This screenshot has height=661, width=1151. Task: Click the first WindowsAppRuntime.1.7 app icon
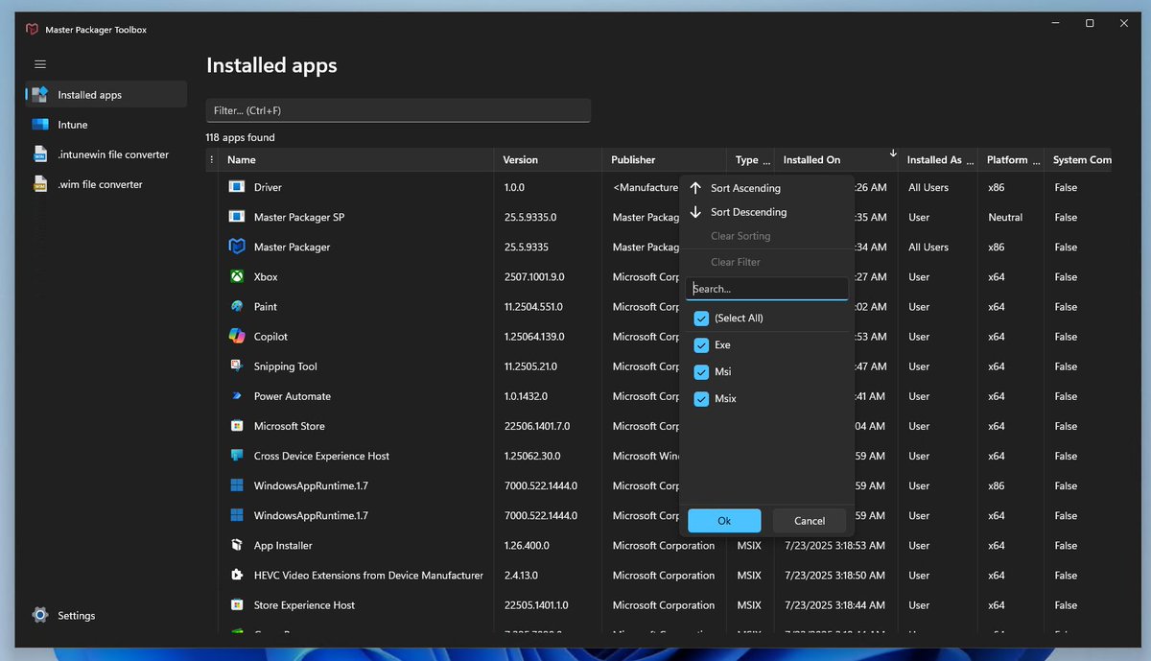237,485
